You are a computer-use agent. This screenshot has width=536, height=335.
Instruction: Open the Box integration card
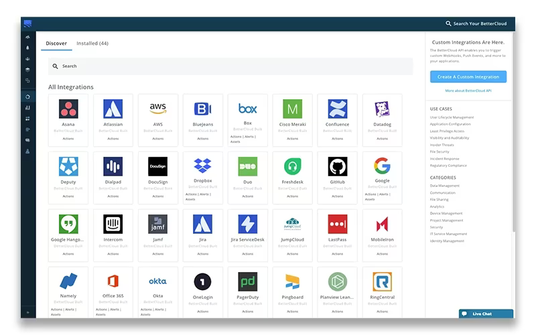(x=247, y=121)
